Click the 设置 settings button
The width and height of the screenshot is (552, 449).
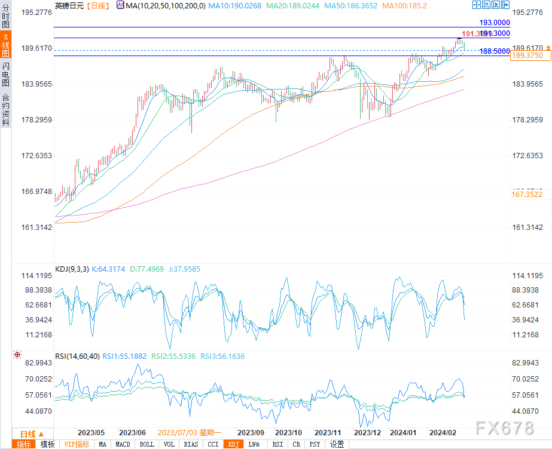[337, 444]
